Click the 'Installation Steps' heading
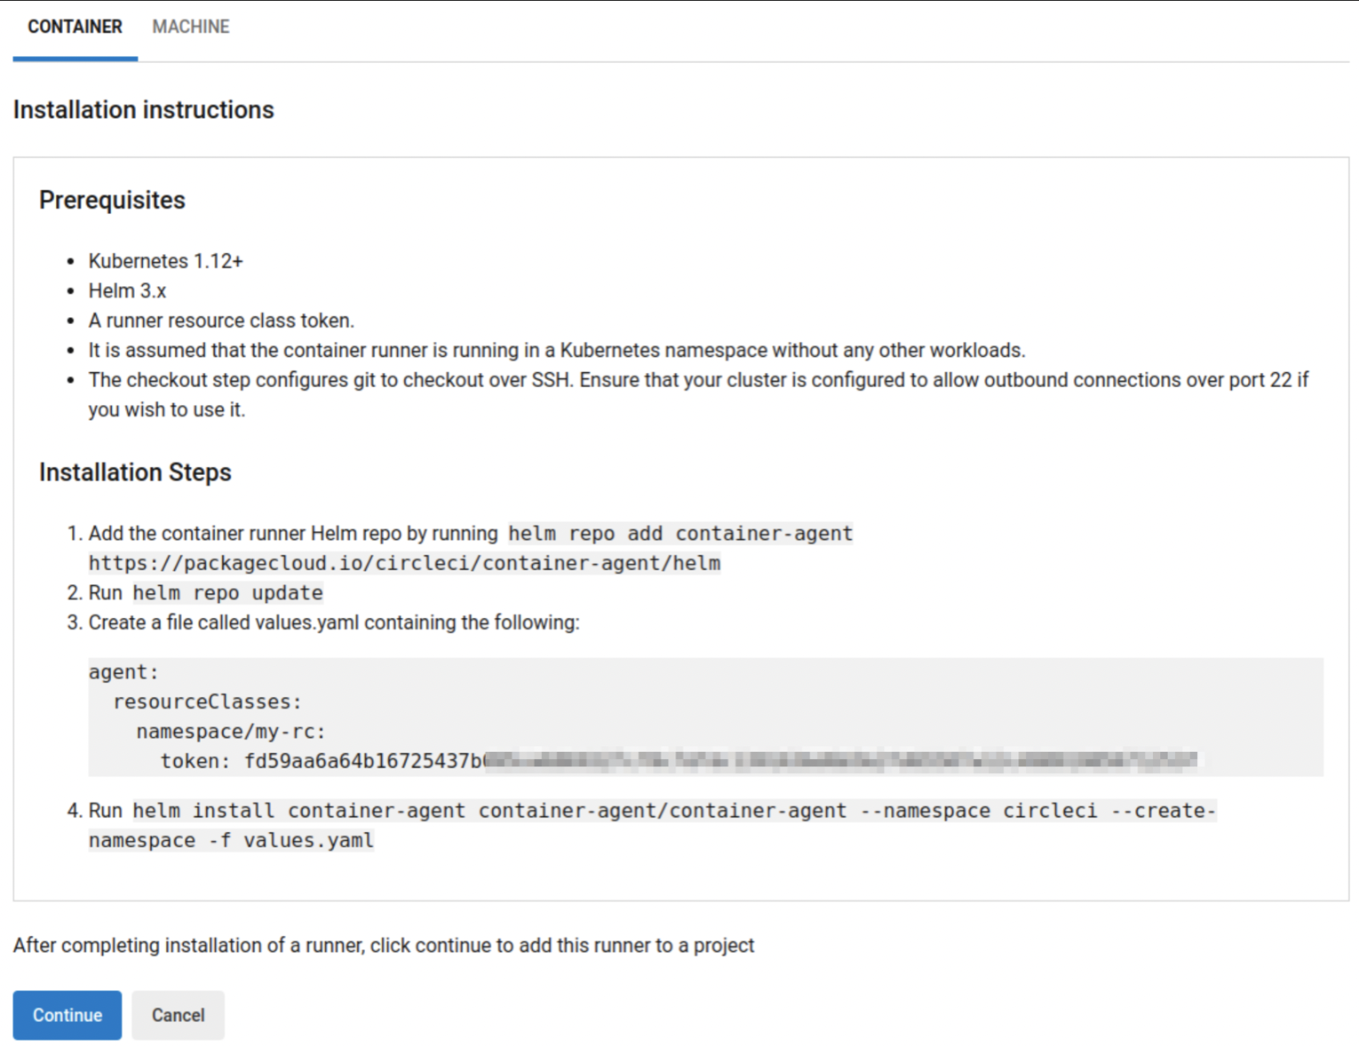1359x1046 pixels. pyautogui.click(x=135, y=472)
